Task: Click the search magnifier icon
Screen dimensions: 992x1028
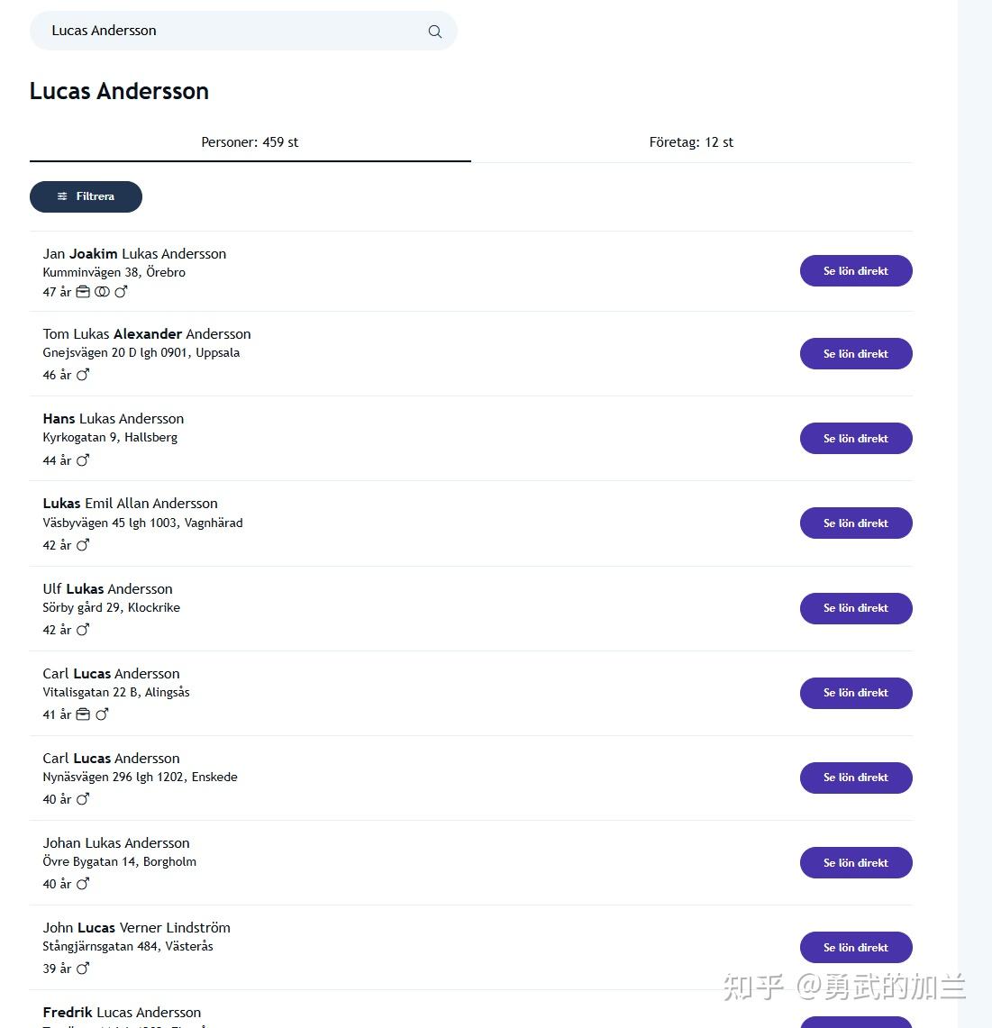Action: [435, 32]
